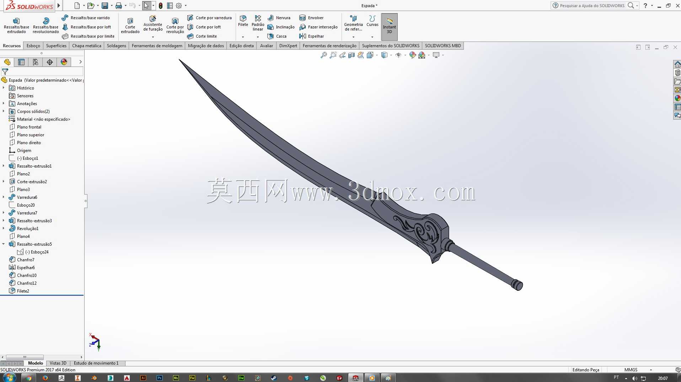Open DisplayManager tab icon
Screen dimensions: 681x382
64,62
